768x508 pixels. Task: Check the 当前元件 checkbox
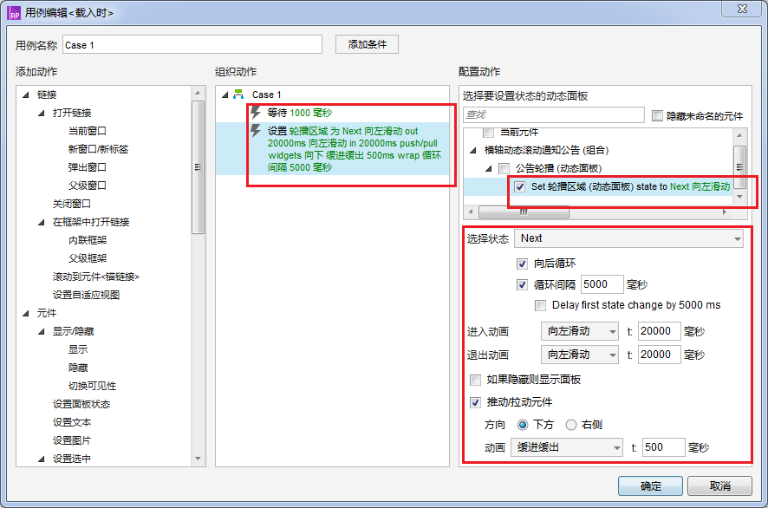(488, 133)
